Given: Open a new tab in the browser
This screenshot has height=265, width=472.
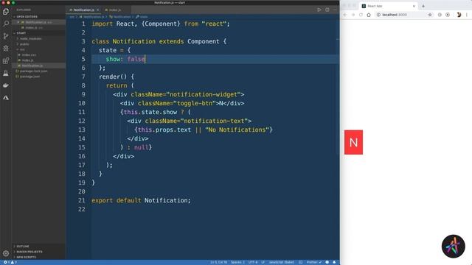Looking at the screenshot, I should point(423,6).
